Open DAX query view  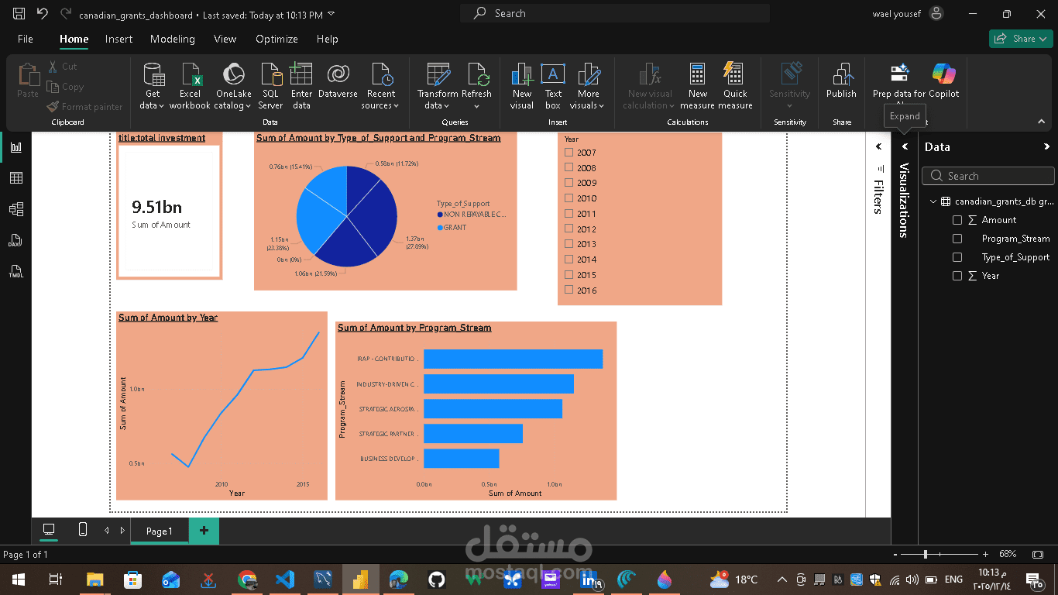[x=15, y=240]
